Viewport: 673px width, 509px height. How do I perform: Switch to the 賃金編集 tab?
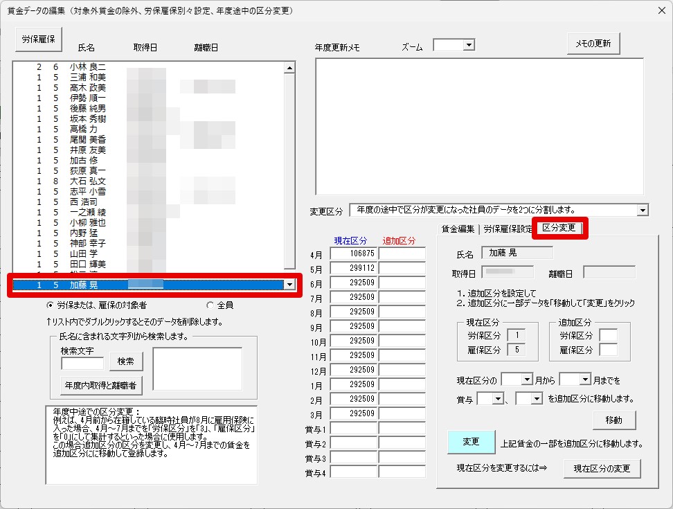pos(458,229)
